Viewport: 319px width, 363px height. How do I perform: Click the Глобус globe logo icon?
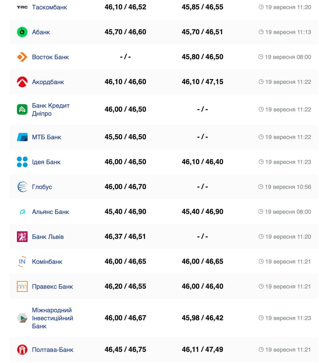point(22,187)
